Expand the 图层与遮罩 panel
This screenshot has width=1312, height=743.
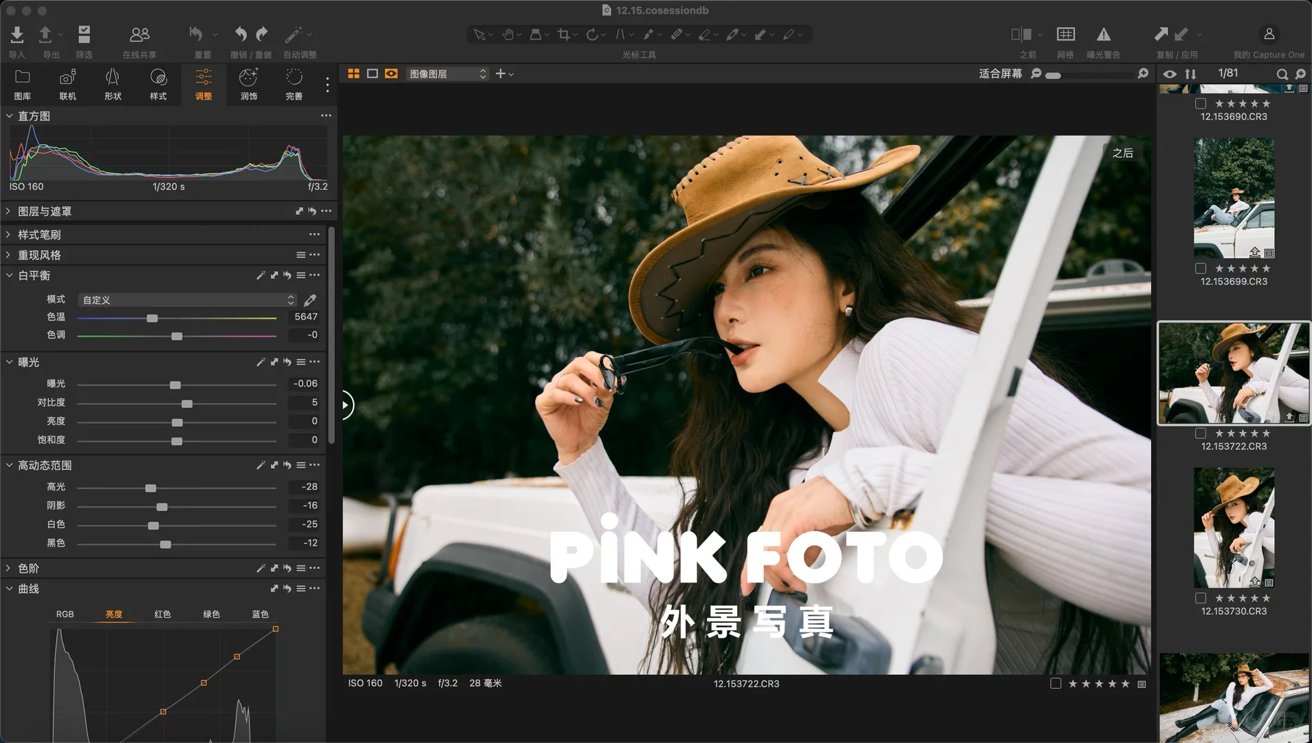coord(9,211)
